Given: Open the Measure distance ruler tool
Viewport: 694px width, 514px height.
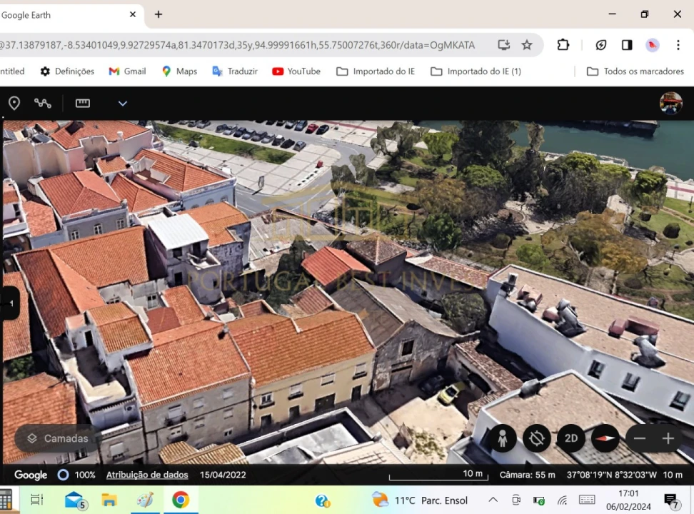Looking at the screenshot, I should point(83,103).
